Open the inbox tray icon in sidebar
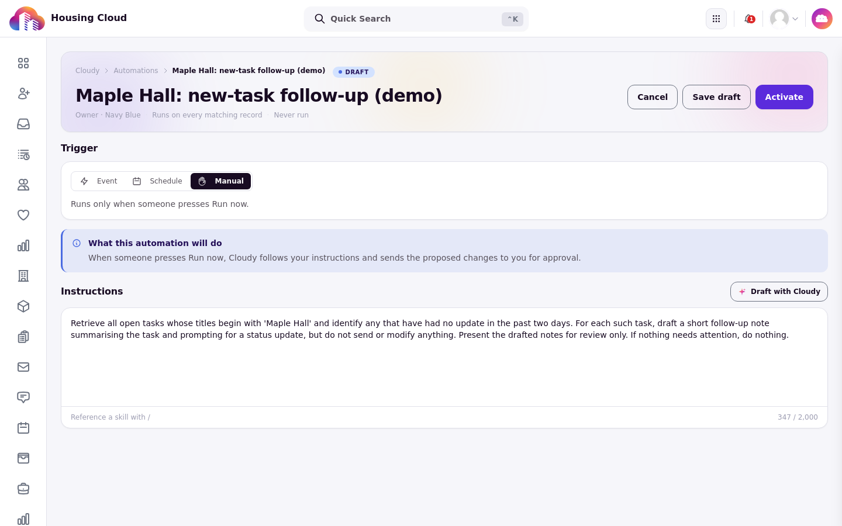The image size is (842, 526). pos(23,124)
